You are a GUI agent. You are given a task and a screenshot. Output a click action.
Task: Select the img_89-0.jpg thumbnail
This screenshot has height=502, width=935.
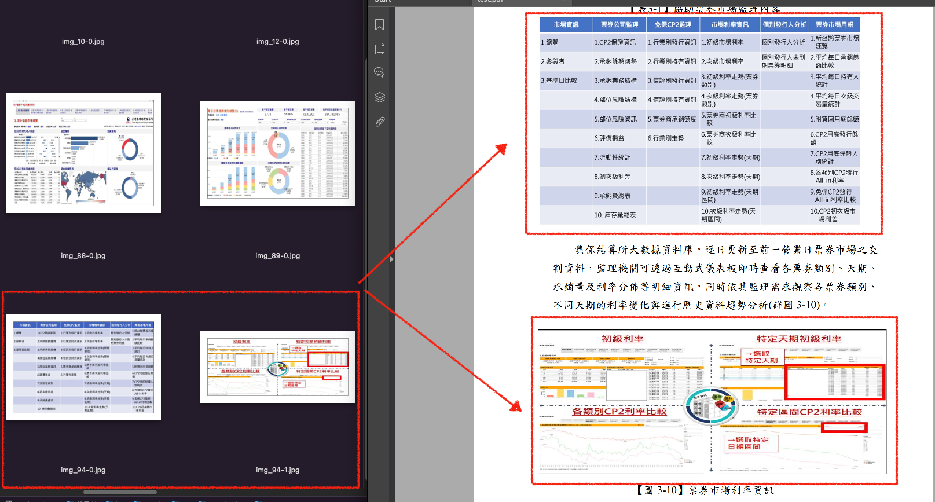click(x=278, y=153)
